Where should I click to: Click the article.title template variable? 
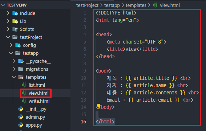point(152,78)
